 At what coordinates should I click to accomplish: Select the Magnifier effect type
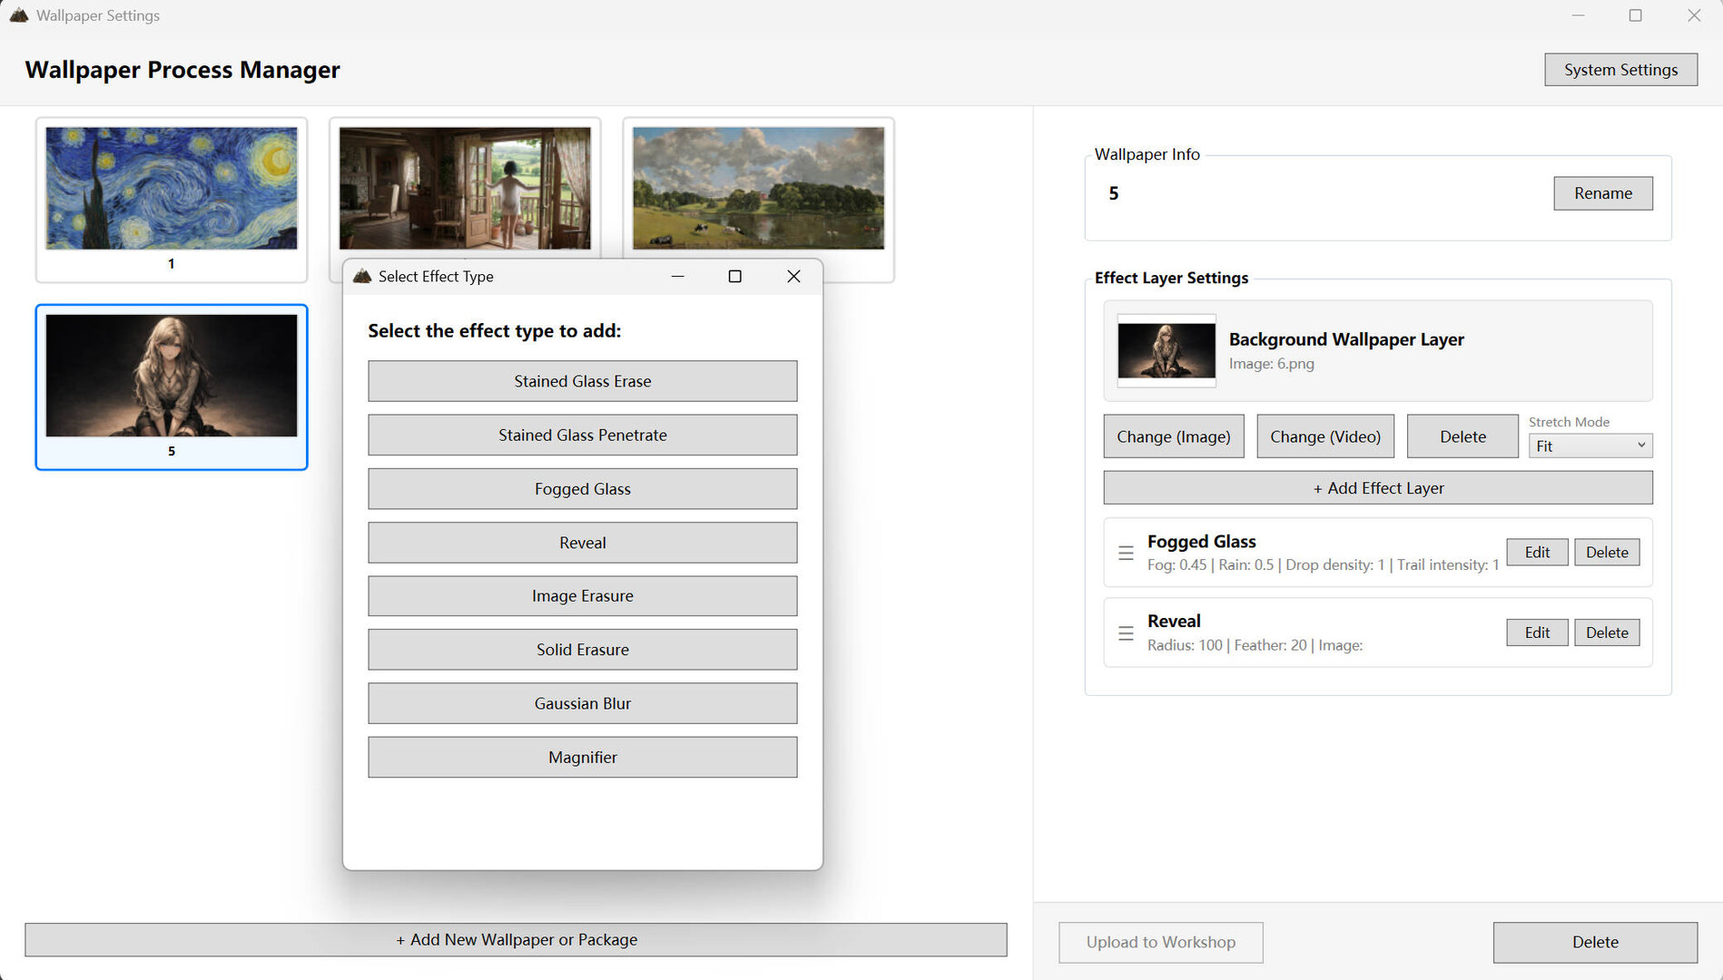point(582,757)
